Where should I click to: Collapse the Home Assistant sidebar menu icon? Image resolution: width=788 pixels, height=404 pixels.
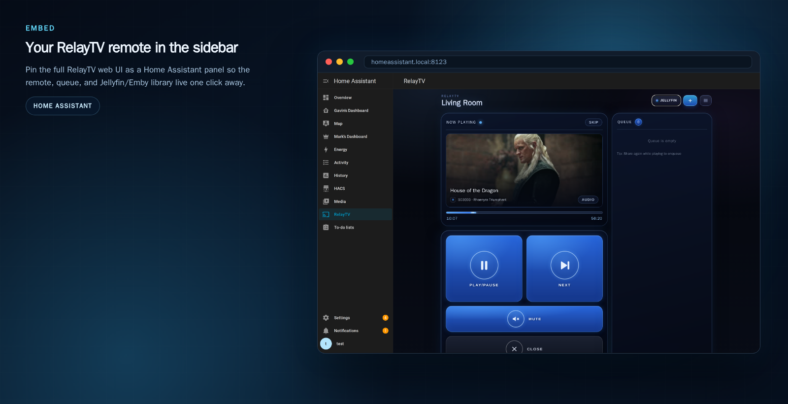326,81
